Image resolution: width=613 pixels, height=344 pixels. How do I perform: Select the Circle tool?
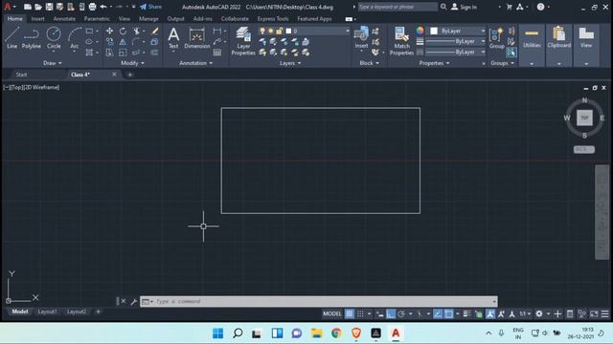click(x=54, y=38)
